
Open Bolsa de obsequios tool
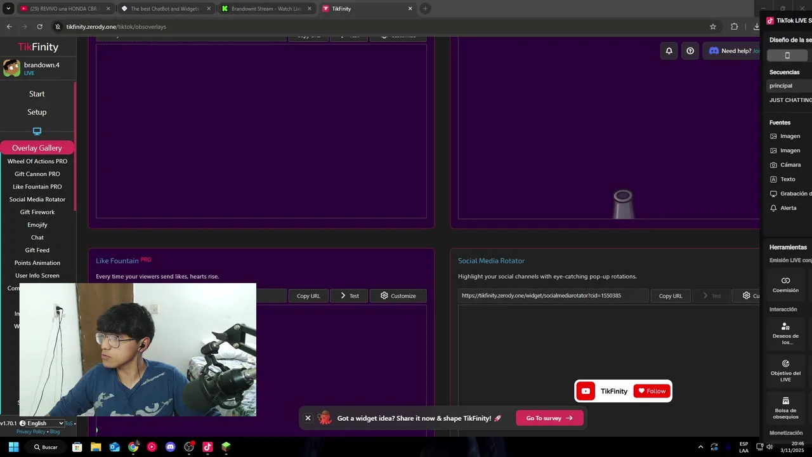click(x=785, y=408)
